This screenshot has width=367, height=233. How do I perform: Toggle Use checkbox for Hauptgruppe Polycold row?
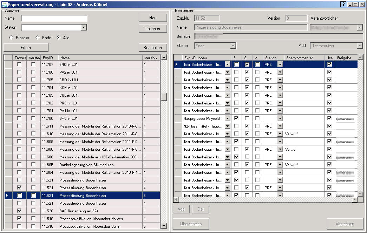pos(329,118)
